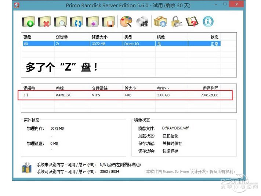Click the refresh disk blue arrows icon

(x=76, y=21)
